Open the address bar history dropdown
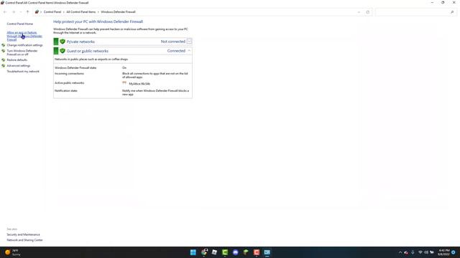 (x=359, y=12)
